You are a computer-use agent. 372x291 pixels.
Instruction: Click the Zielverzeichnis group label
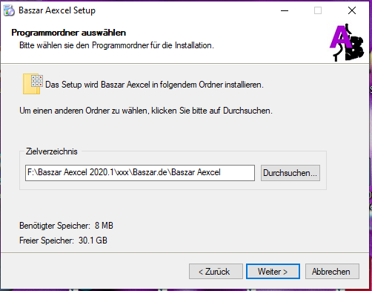(x=52, y=151)
